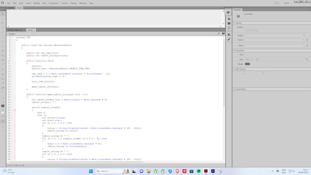The image size is (311, 175).
Task: Open the Target dropdown in Publish section
Action: (x=274, y=35)
